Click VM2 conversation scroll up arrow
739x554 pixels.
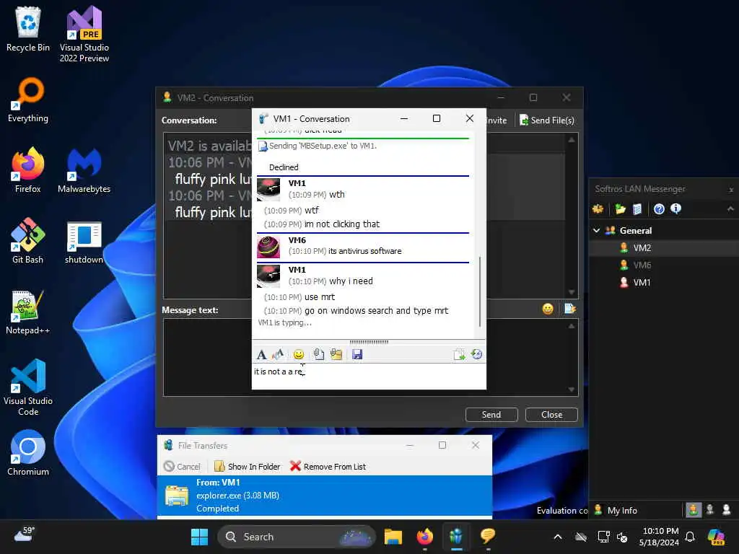coord(572,140)
